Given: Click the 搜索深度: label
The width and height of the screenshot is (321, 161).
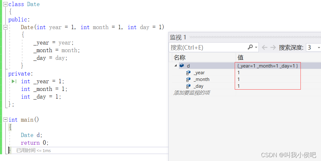Looking at the screenshot, I should pos(291,47).
